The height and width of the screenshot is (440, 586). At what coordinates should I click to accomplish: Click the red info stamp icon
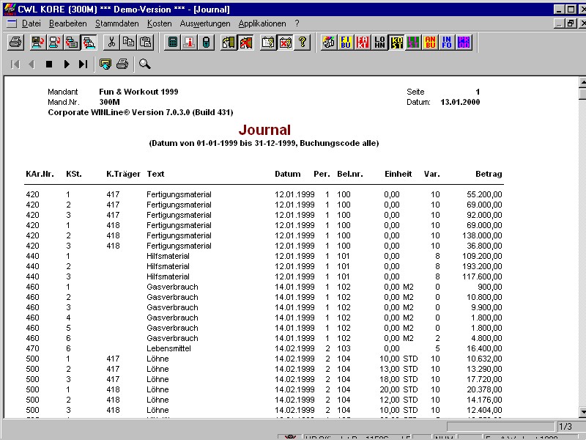point(189,43)
